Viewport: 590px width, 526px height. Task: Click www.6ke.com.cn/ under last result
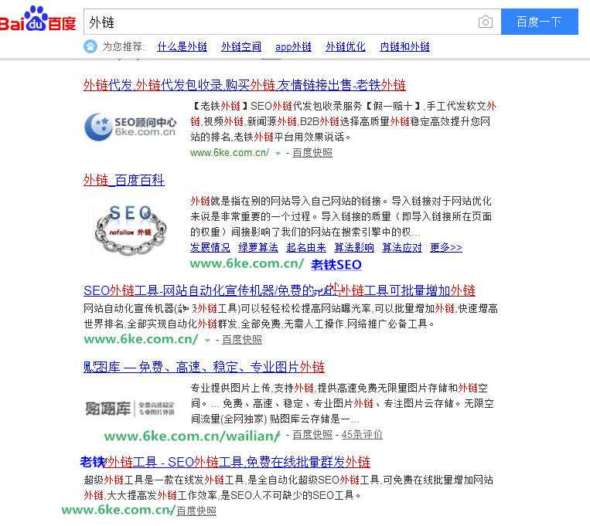[118, 511]
